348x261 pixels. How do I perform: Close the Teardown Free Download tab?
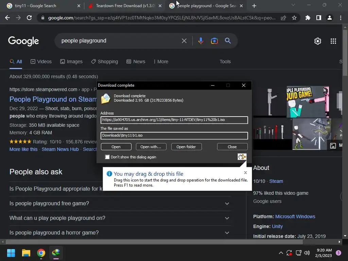coord(160,6)
